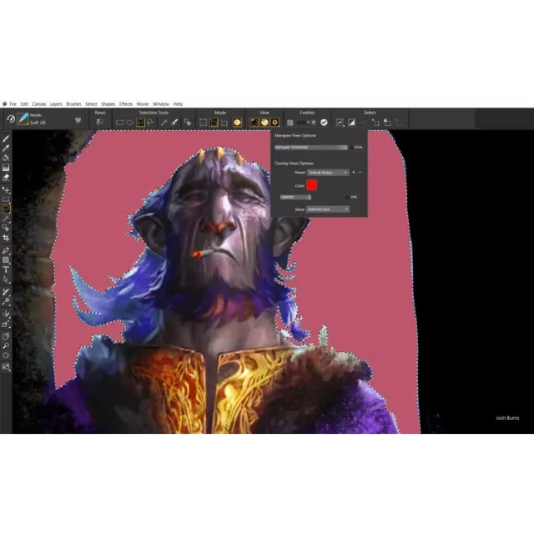This screenshot has height=534, width=534.
Task: Click the Invert Selection button
Action: click(351, 123)
